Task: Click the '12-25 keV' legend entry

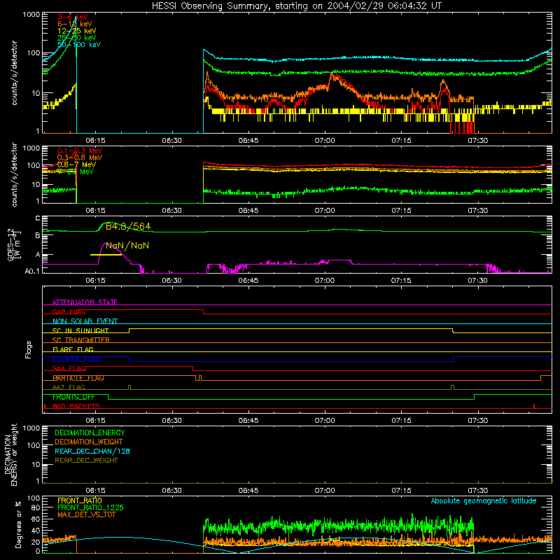Action: point(77,31)
